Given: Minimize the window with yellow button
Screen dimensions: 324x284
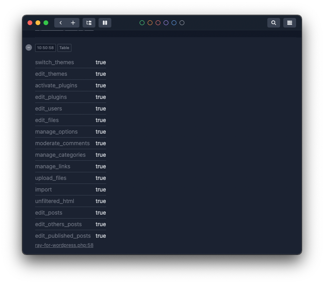Looking at the screenshot, I should [38, 23].
